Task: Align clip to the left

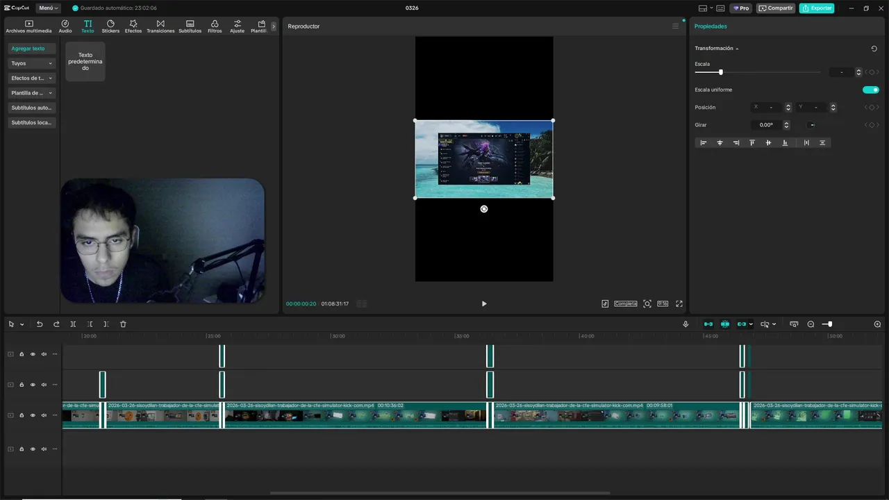Action: pos(703,142)
